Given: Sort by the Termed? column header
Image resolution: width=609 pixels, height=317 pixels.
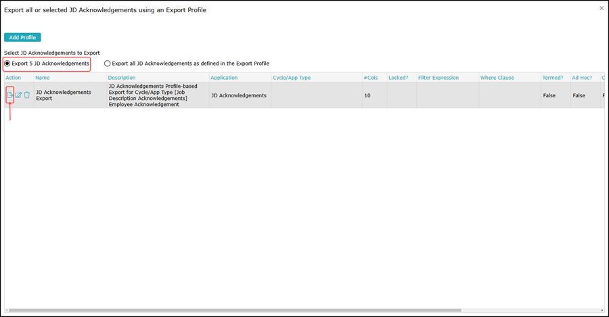Looking at the screenshot, I should coord(553,78).
